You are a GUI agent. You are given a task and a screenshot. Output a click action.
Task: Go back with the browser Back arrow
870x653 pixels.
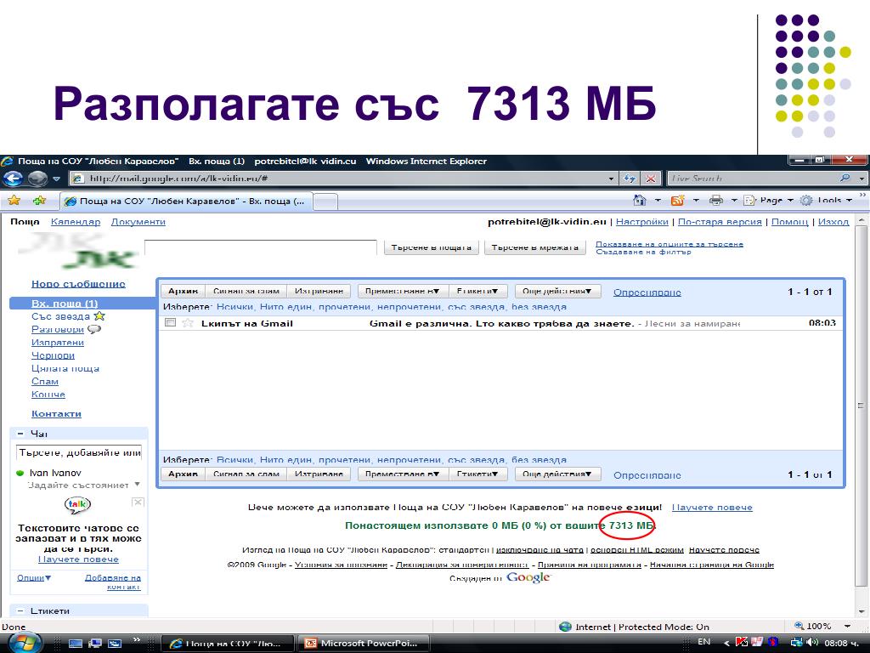click(13, 179)
